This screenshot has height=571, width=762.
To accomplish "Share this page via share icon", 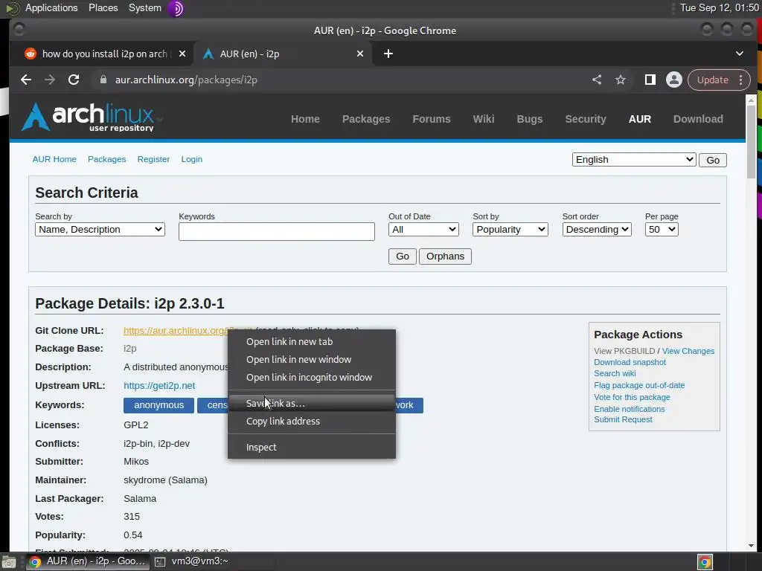I will [597, 80].
